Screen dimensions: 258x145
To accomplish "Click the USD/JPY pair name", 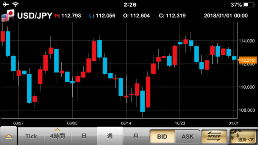I will 35,16.
